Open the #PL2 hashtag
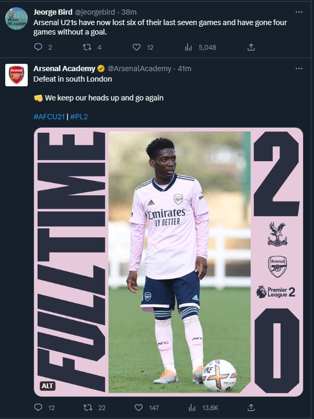 [x=79, y=117]
